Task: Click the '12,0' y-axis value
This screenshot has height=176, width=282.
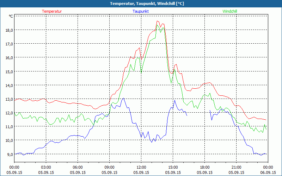Action: (10, 113)
